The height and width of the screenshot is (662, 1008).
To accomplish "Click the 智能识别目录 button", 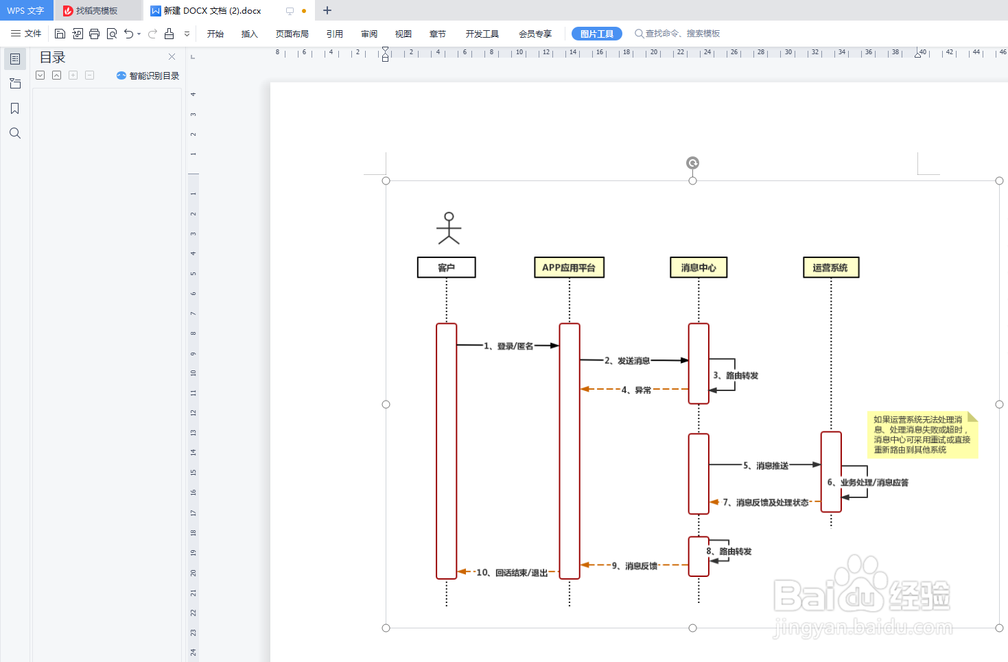I will coord(148,75).
